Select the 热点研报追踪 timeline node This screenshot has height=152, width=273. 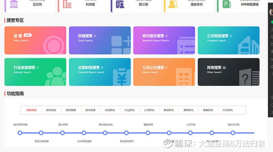(84, 133)
